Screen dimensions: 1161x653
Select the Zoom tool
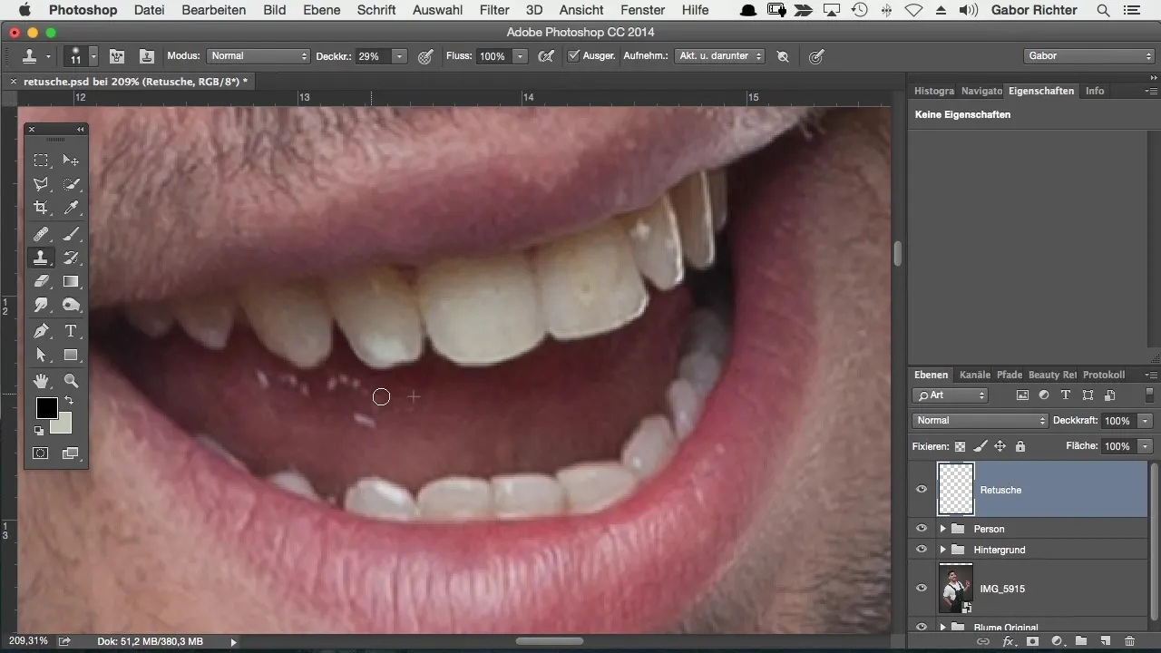(x=71, y=381)
